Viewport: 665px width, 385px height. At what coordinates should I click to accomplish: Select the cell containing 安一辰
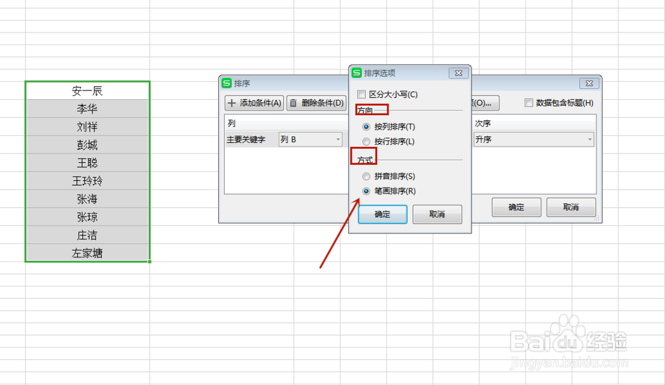tap(87, 90)
